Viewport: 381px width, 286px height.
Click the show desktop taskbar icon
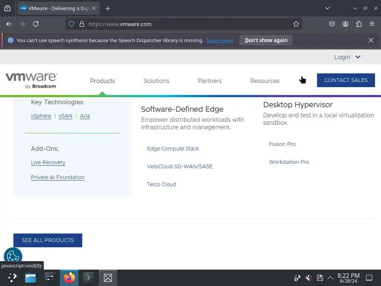[x=369, y=278]
